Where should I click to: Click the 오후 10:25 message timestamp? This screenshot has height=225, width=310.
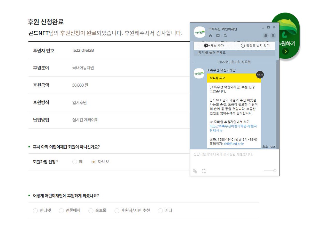[269, 147]
